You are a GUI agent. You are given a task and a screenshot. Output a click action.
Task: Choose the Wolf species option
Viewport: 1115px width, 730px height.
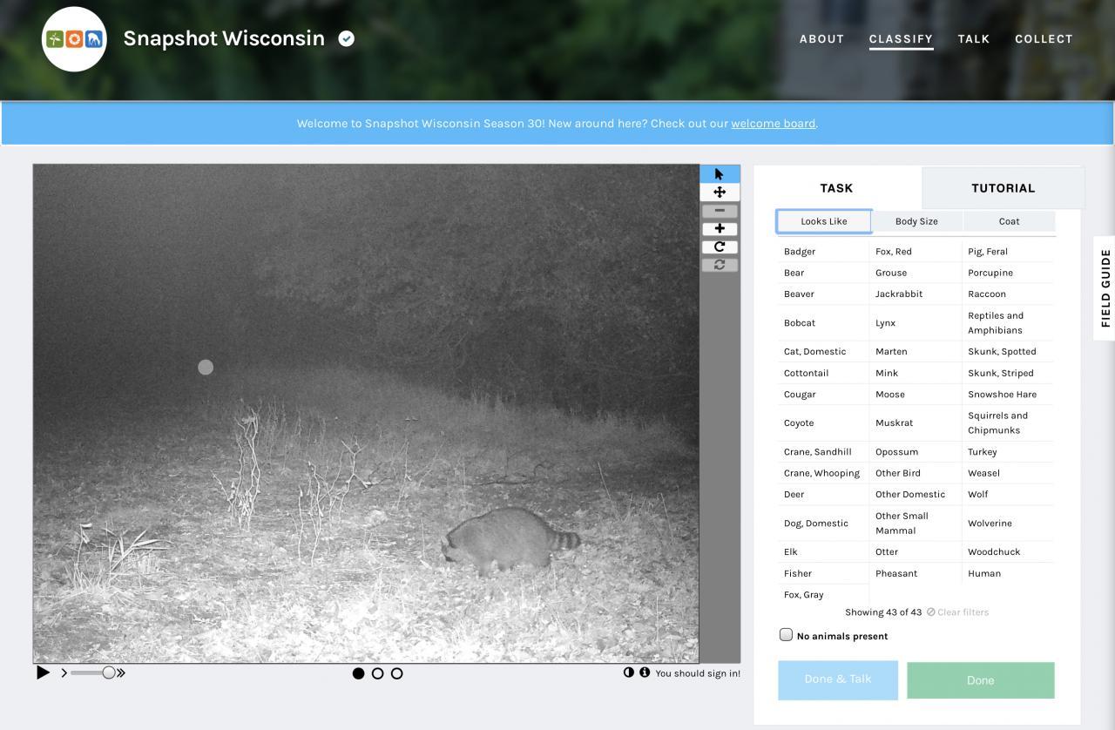(1009, 495)
